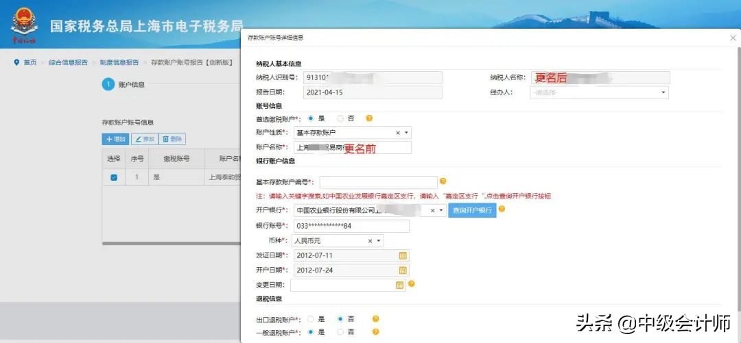The height and width of the screenshot is (343, 741).
Task: Click the 增加 button
Action: (x=115, y=139)
